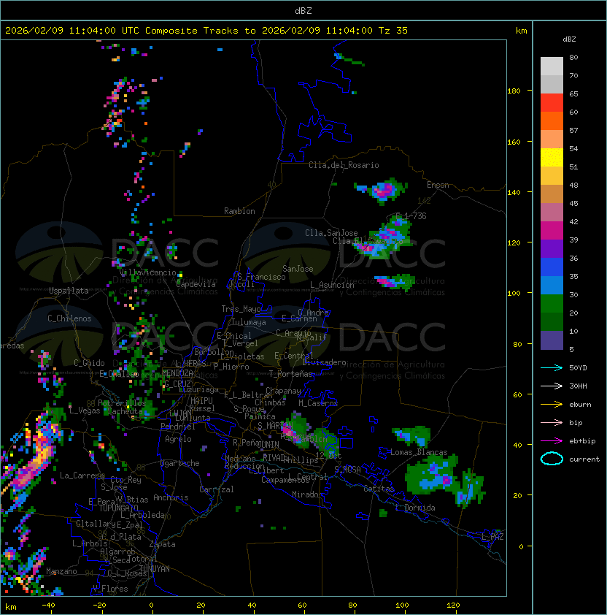The width and height of the screenshot is (607, 615).
Task: Click the 'Villavicencio' map label
Action: [x=147, y=272]
